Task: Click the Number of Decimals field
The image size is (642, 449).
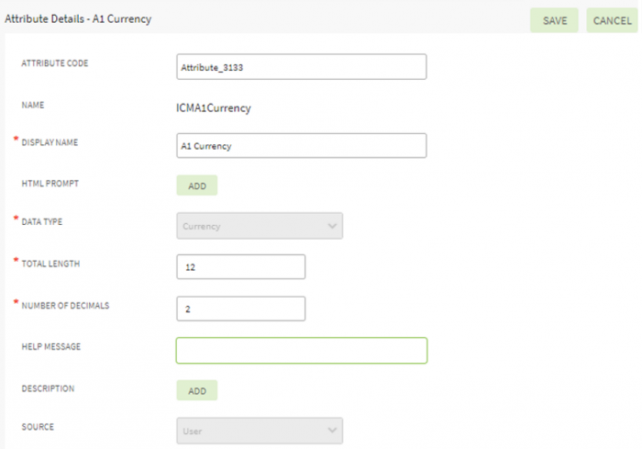Action: pos(240,309)
